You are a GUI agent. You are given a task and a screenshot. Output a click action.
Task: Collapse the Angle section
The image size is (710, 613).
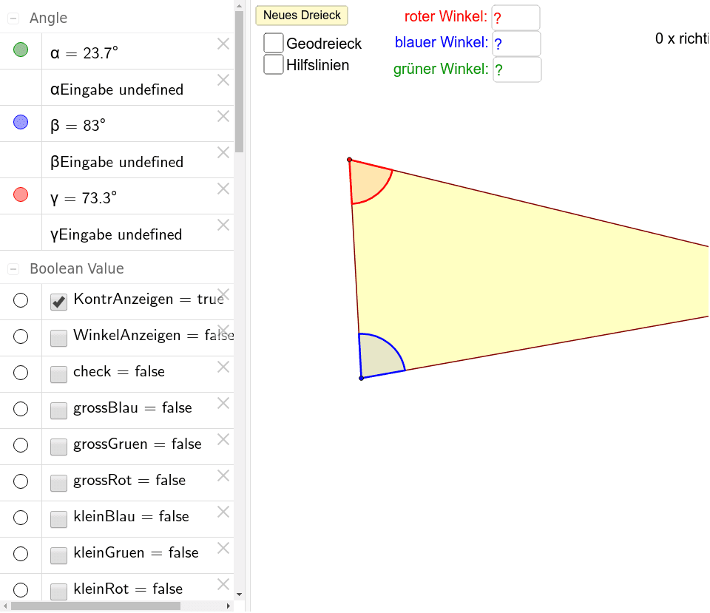13,18
